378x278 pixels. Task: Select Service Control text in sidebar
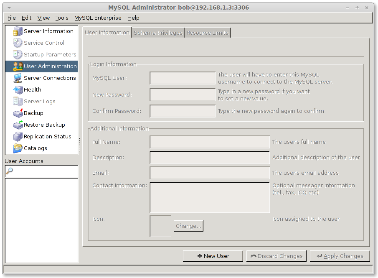[x=44, y=43]
